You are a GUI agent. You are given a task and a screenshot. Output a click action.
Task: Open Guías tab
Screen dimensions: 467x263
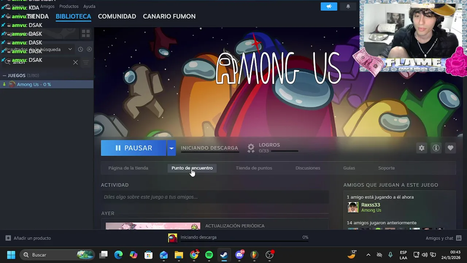pos(349,168)
